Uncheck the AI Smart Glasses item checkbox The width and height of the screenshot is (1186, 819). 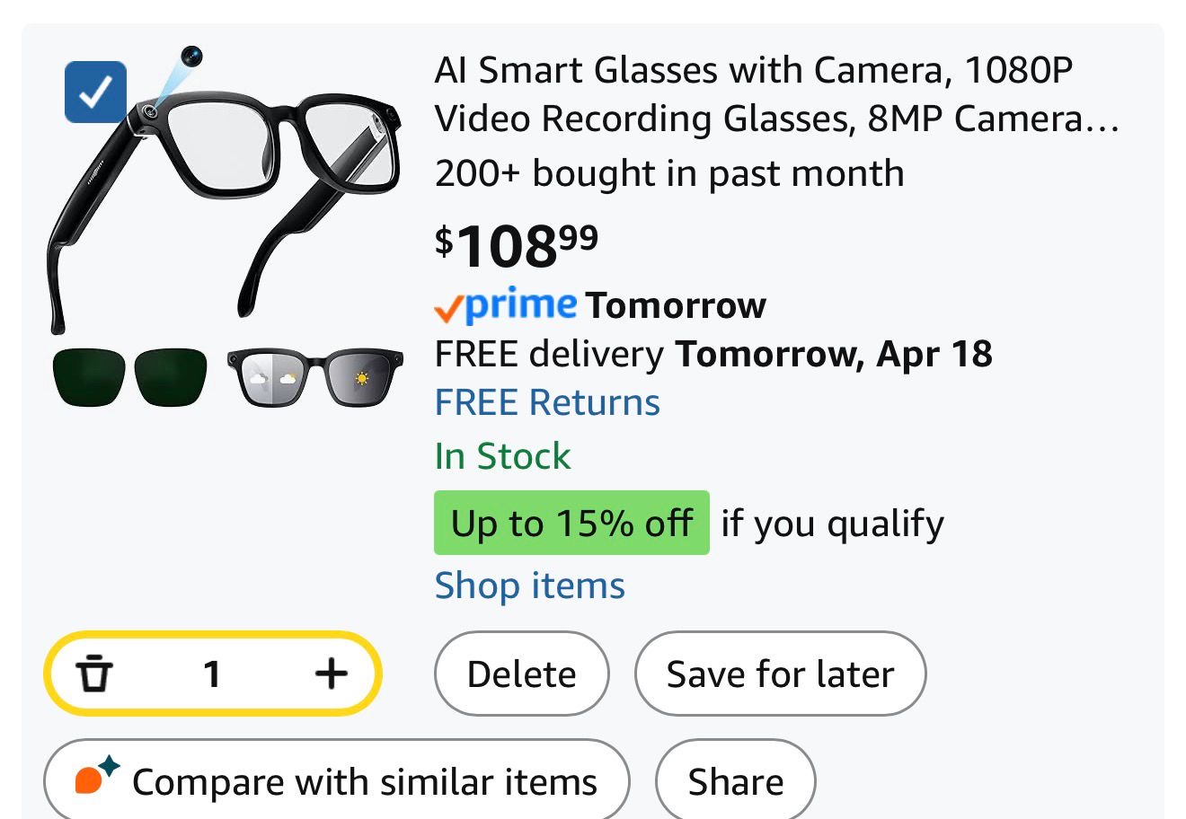click(95, 92)
